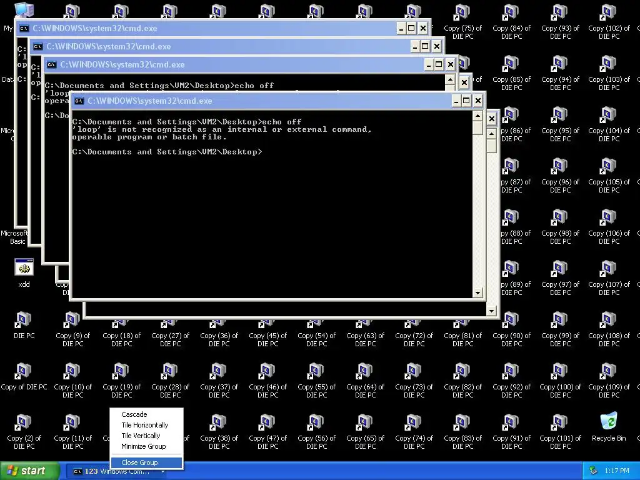The width and height of the screenshot is (640, 480).
Task: Maximize the third cmd.exe window
Action: click(439, 64)
